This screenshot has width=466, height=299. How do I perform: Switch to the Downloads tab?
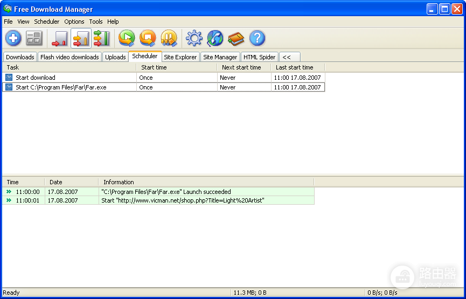(x=20, y=57)
